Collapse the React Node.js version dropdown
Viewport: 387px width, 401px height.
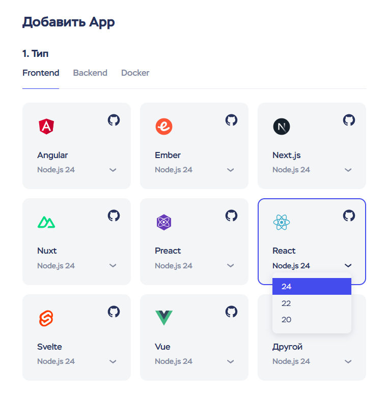coord(312,266)
